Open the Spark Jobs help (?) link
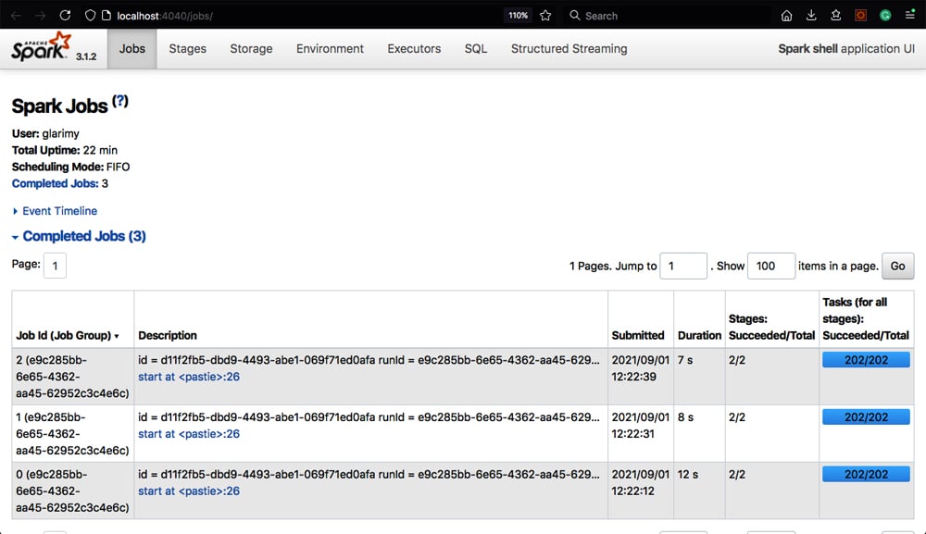The image size is (926, 534). pos(120,102)
